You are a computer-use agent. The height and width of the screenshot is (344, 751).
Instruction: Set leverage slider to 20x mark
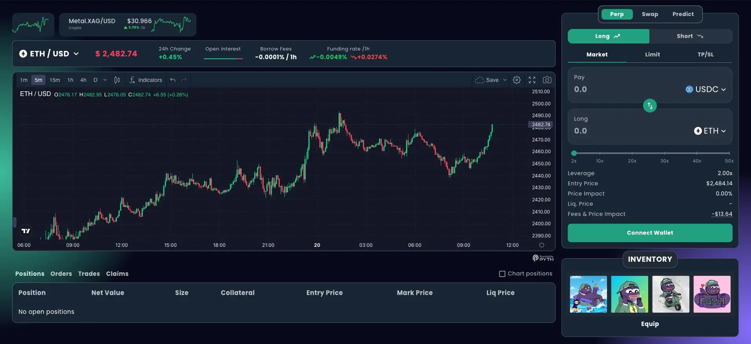pos(632,153)
